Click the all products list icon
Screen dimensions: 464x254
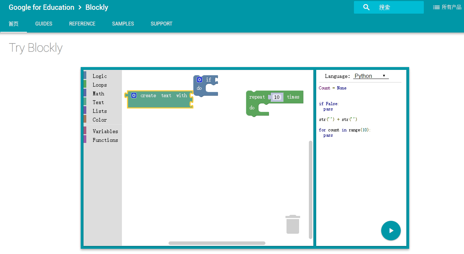436,7
